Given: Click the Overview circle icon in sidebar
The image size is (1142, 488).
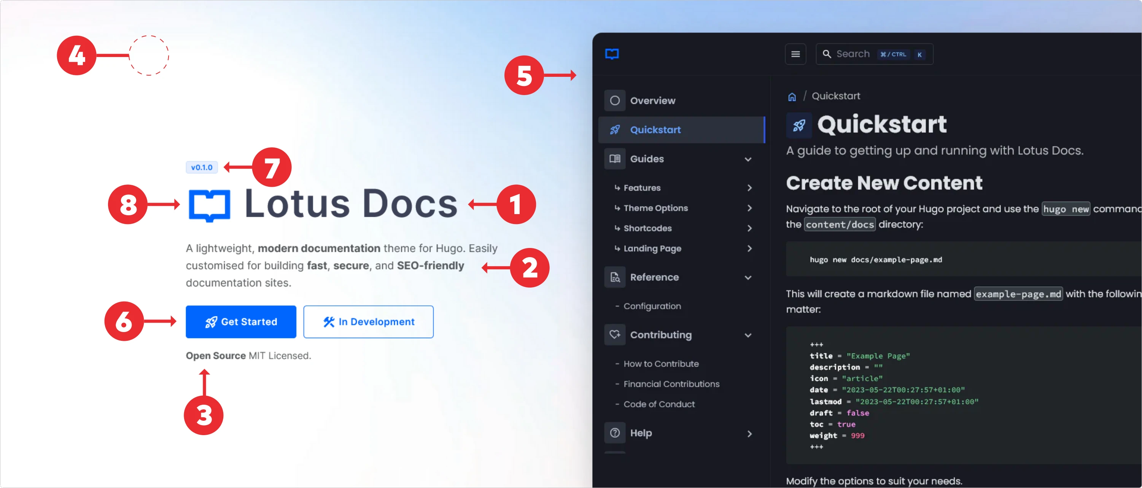Looking at the screenshot, I should [x=614, y=101].
